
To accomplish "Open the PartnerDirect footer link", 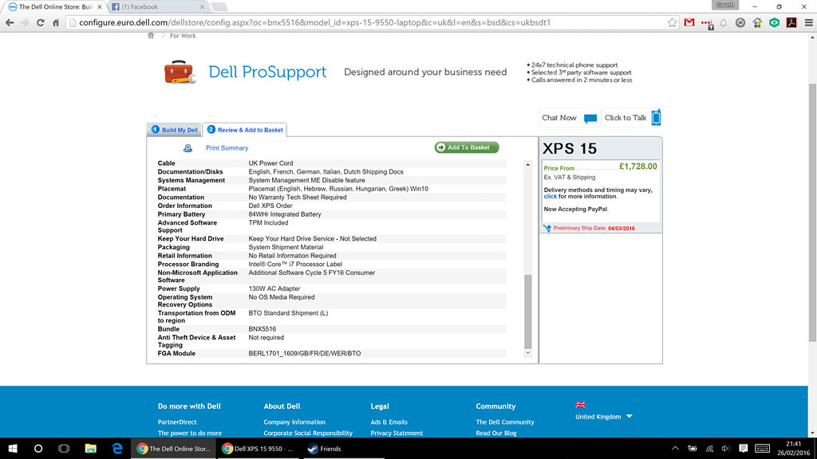I will click(177, 422).
